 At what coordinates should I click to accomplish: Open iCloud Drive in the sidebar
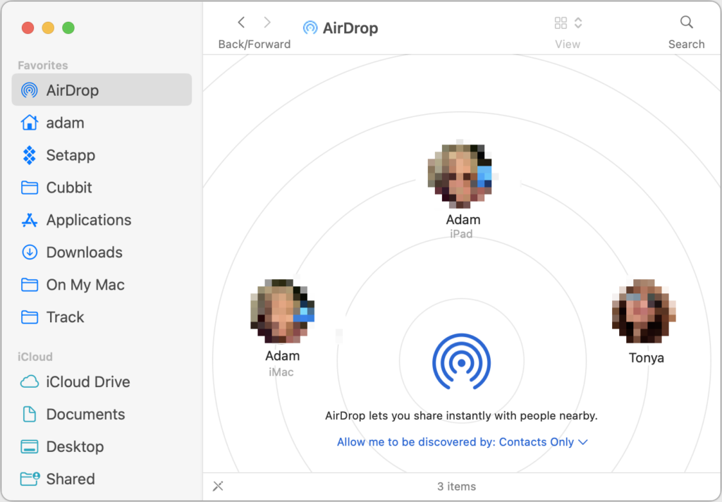87,382
